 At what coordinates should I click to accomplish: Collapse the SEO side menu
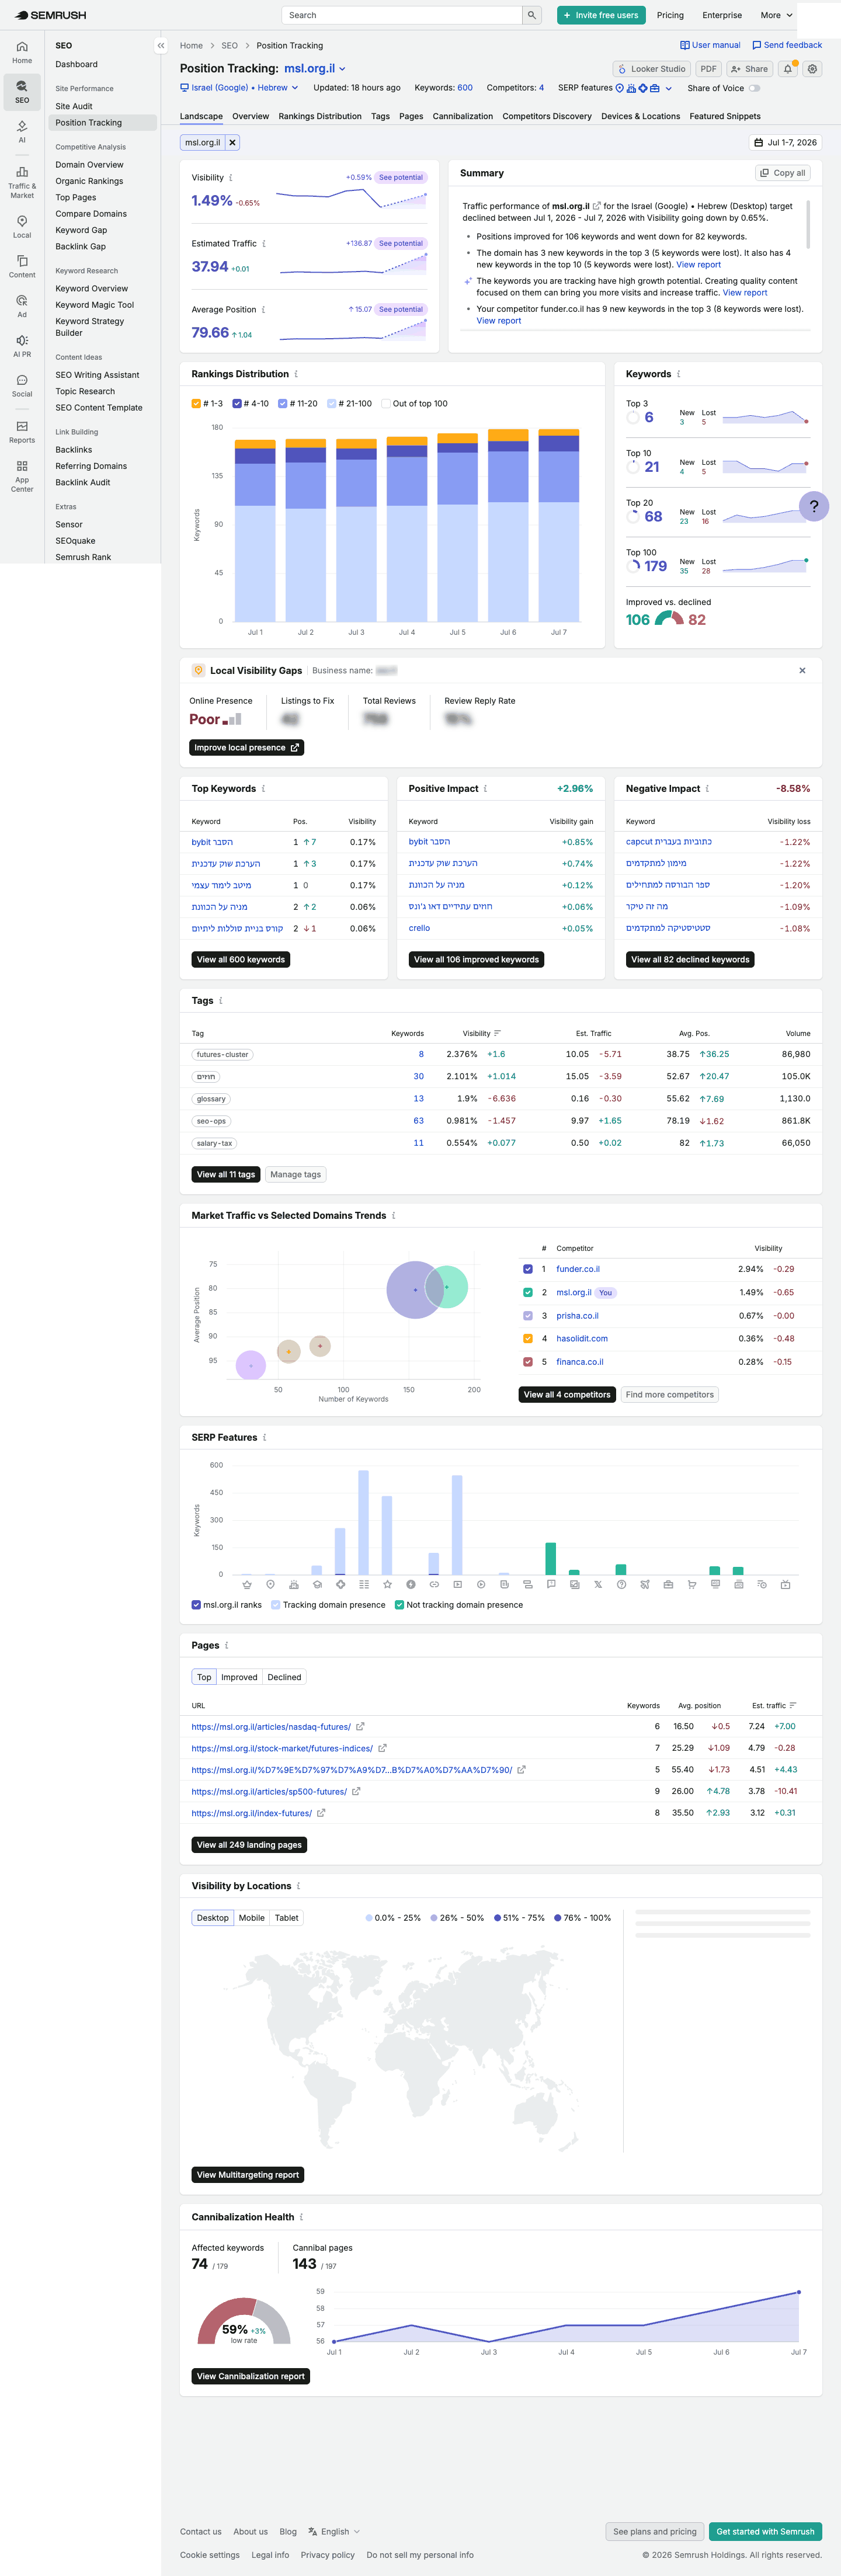[x=160, y=46]
